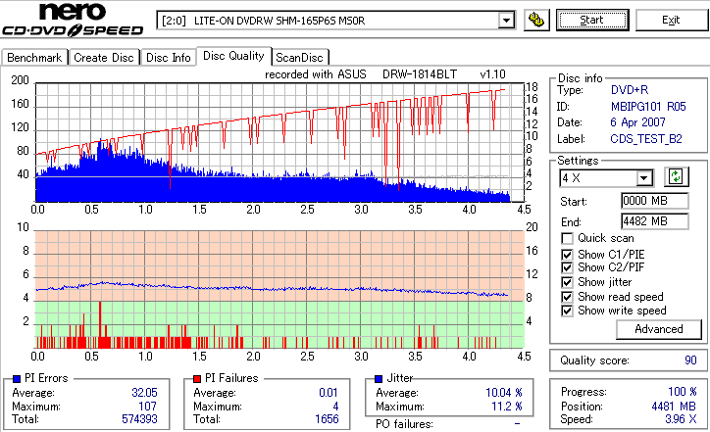Viewport: 710px width, 432px height.
Task: Click the PI Failures average 0.01
Action: click(x=329, y=393)
